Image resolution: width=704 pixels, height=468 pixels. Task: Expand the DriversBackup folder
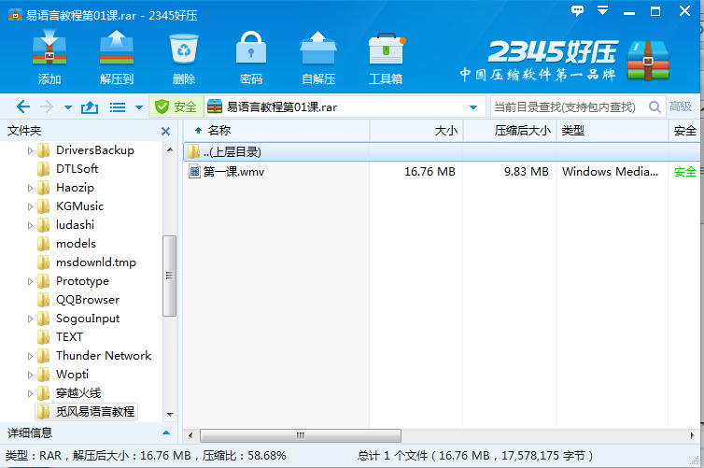(x=30, y=150)
